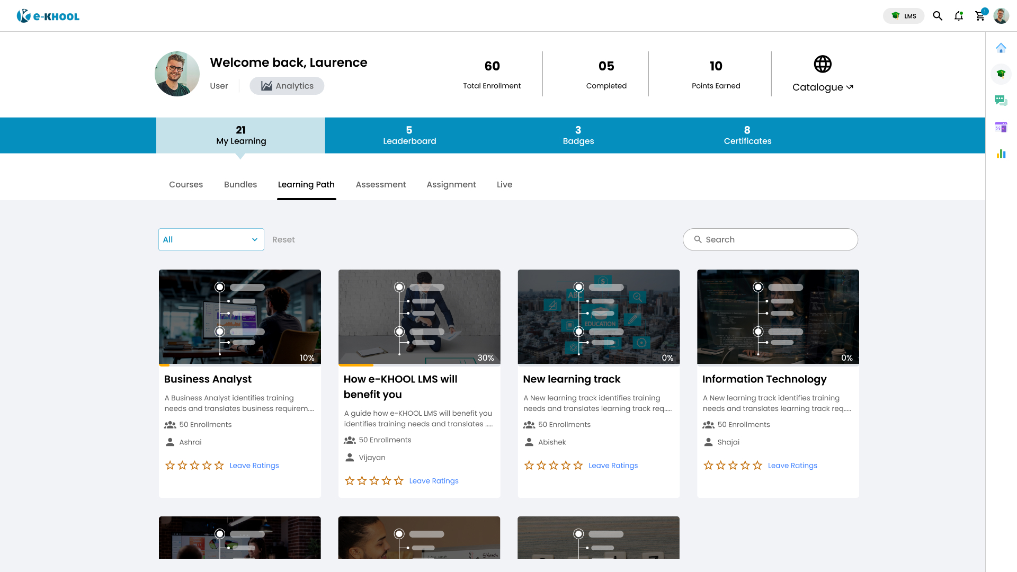Image resolution: width=1017 pixels, height=572 pixels.
Task: Give New learning track one star
Action: (x=529, y=466)
